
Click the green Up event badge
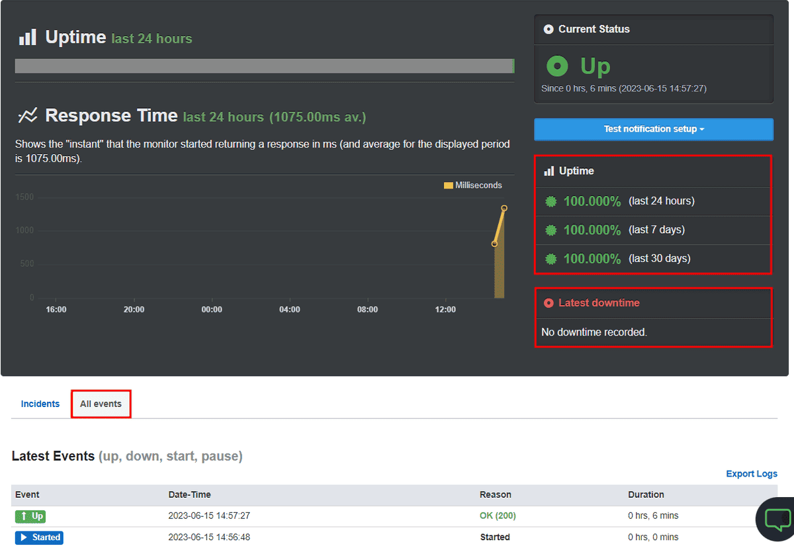[x=30, y=516]
